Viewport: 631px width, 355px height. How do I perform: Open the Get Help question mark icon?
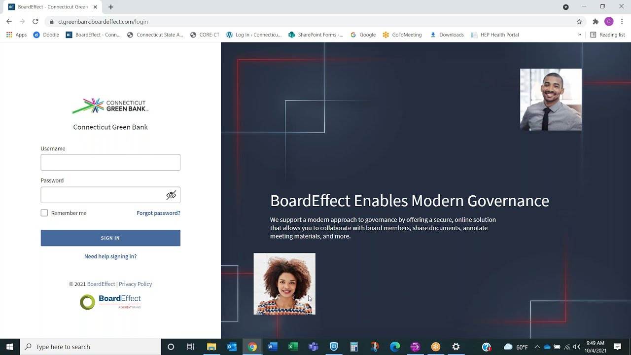487,347
